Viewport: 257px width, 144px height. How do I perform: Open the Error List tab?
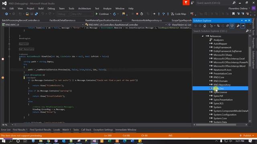click(6, 130)
